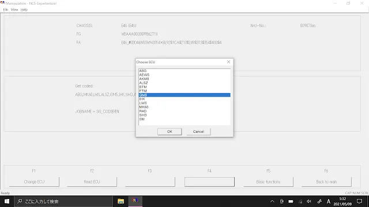
Task: Close the Choose ECU dialog
Action: (228, 62)
